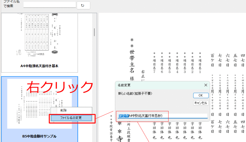
Task: Click the new file name text box
Action: (162, 116)
